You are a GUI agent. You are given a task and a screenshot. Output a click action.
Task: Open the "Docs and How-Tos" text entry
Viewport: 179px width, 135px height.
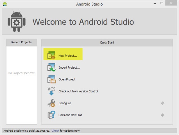(x=70, y=115)
